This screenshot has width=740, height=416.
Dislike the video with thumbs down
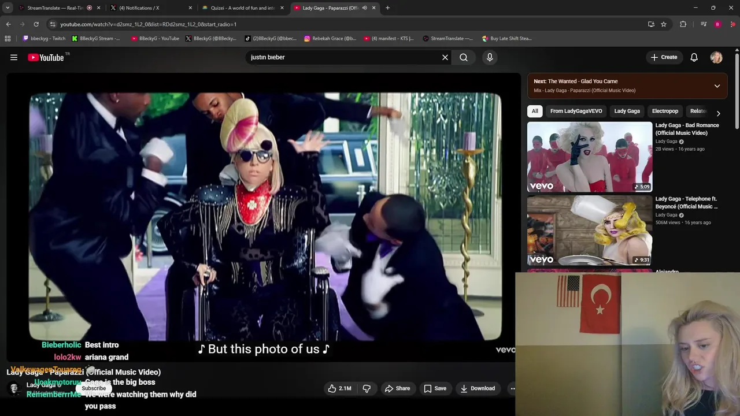pyautogui.click(x=367, y=388)
